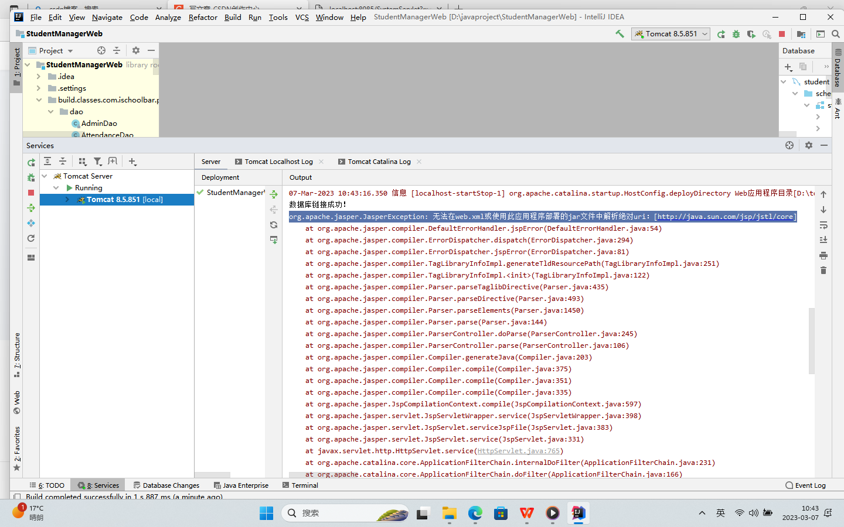
Task: Select Tomcat 8.5.851 [local] service
Action: (x=117, y=200)
